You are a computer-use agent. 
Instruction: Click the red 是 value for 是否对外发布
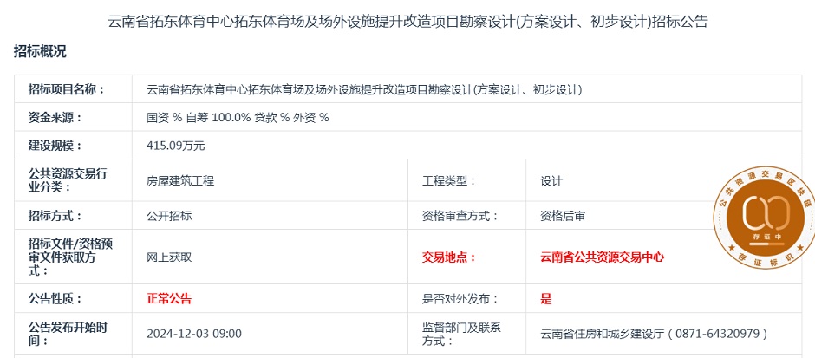pyautogui.click(x=546, y=298)
